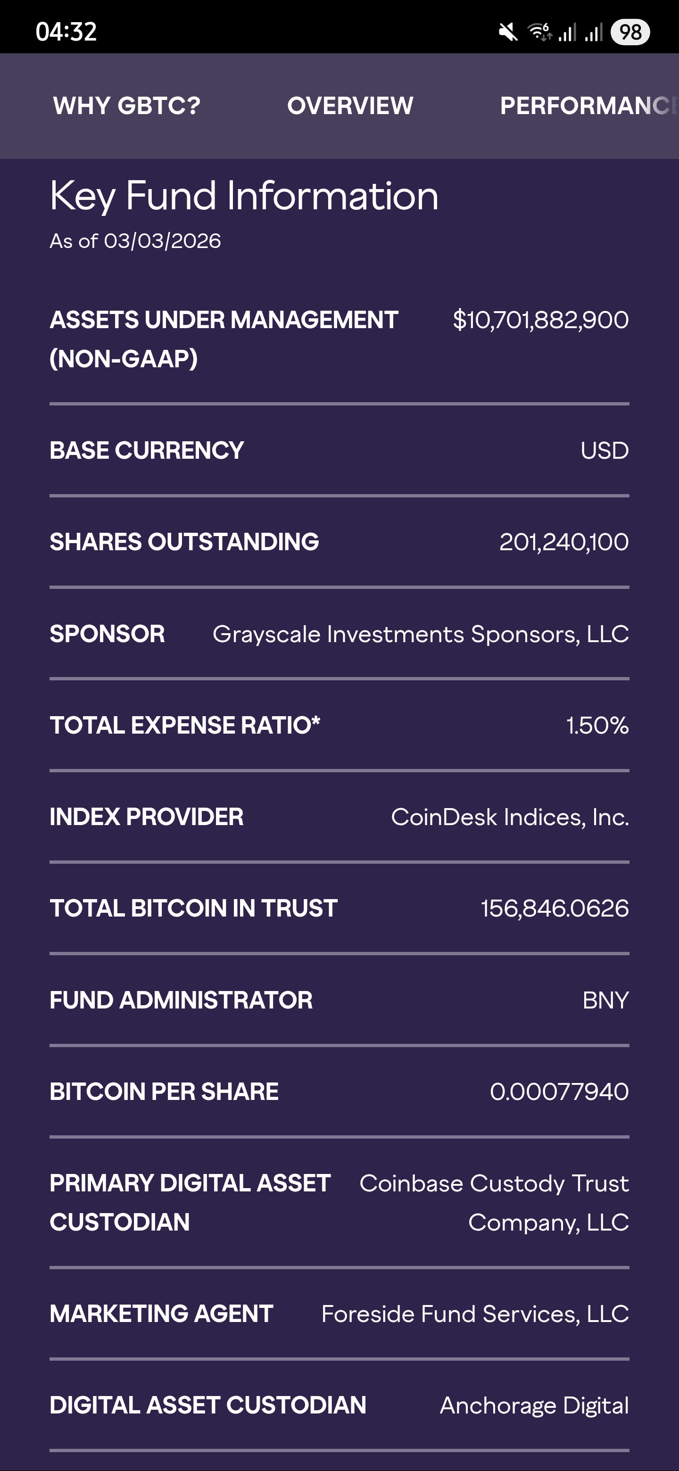679x1471 pixels.
Task: Tap the battery level 98 indicator
Action: [630, 32]
